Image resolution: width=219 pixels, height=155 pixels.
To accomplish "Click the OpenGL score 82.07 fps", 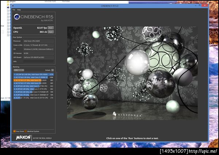I will pyautogui.click(x=42, y=28).
